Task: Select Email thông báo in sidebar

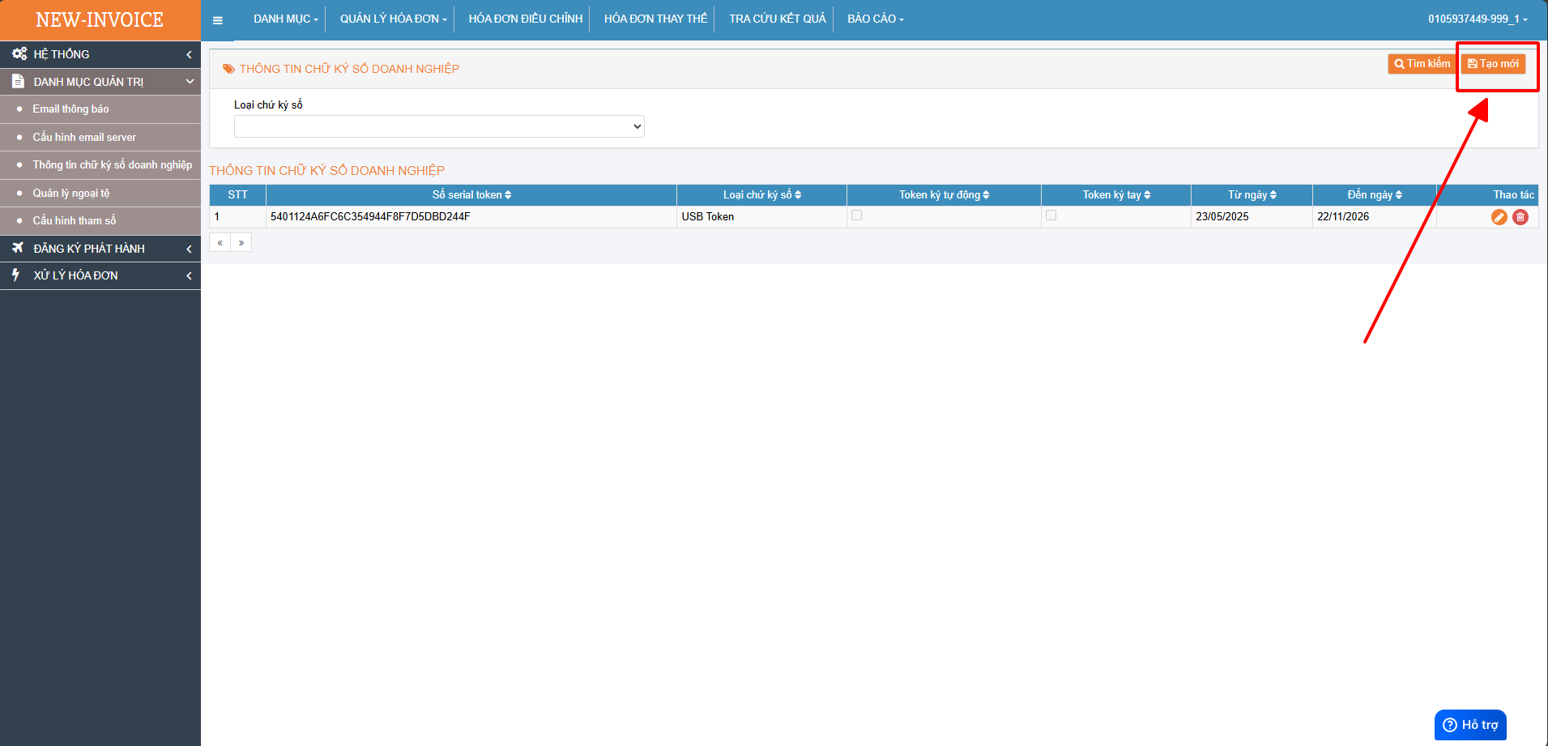Action: (100, 109)
